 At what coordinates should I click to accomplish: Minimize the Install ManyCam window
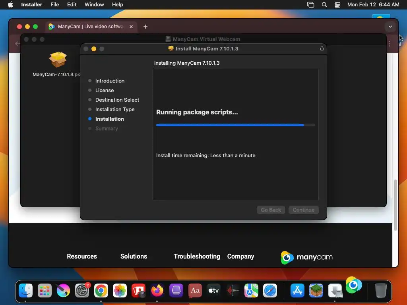click(94, 49)
